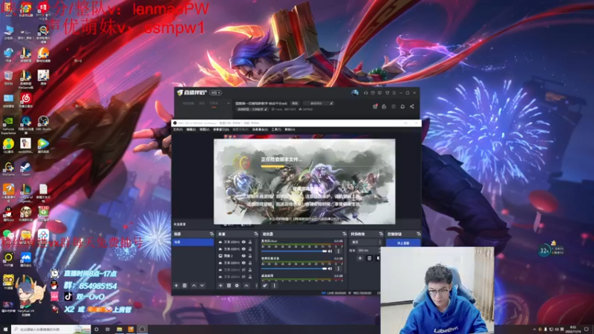Open the hamburger menu in streaming companion title bar
The image size is (594, 334).
click(x=394, y=93)
